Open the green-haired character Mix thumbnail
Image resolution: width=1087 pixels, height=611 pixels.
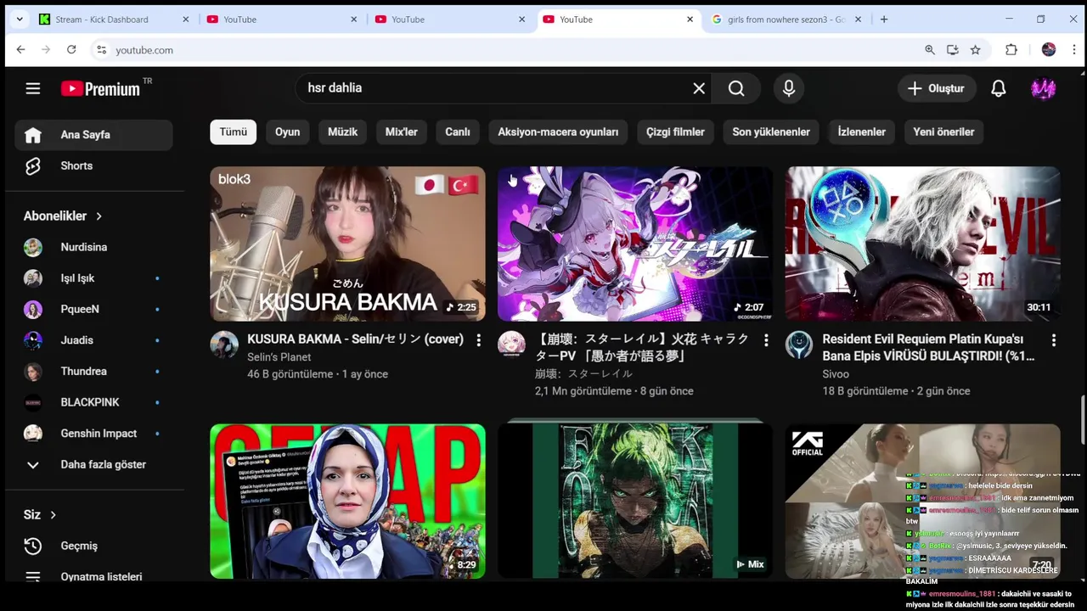click(635, 502)
